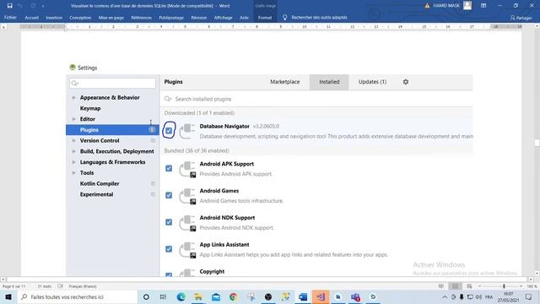The height and width of the screenshot is (304, 540).
Task: Open the Insertion ribbon tab
Action: (x=54, y=17)
